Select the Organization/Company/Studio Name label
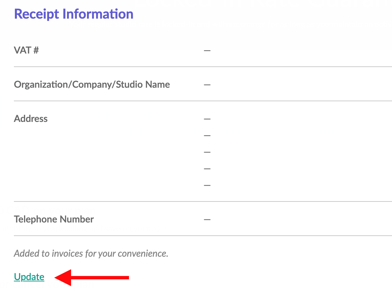 pos(92,85)
